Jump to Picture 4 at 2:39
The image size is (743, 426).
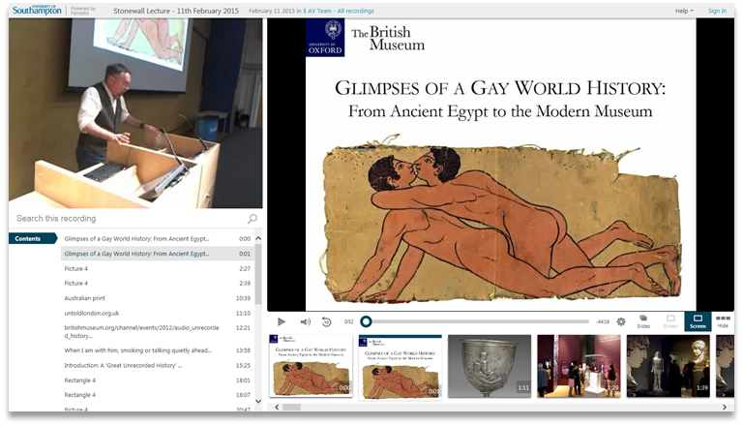[158, 284]
